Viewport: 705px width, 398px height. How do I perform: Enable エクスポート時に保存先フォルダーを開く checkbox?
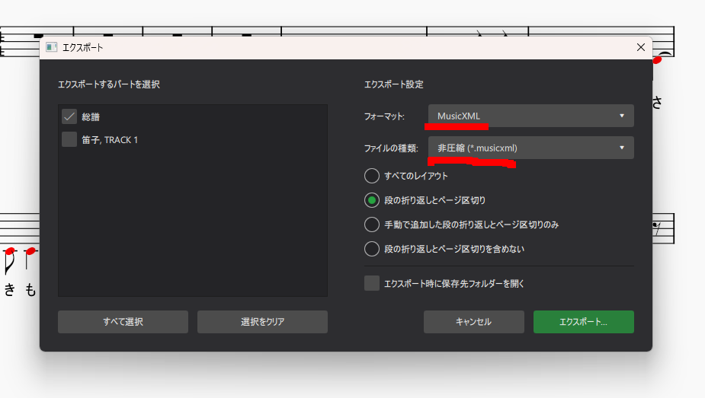click(x=372, y=283)
